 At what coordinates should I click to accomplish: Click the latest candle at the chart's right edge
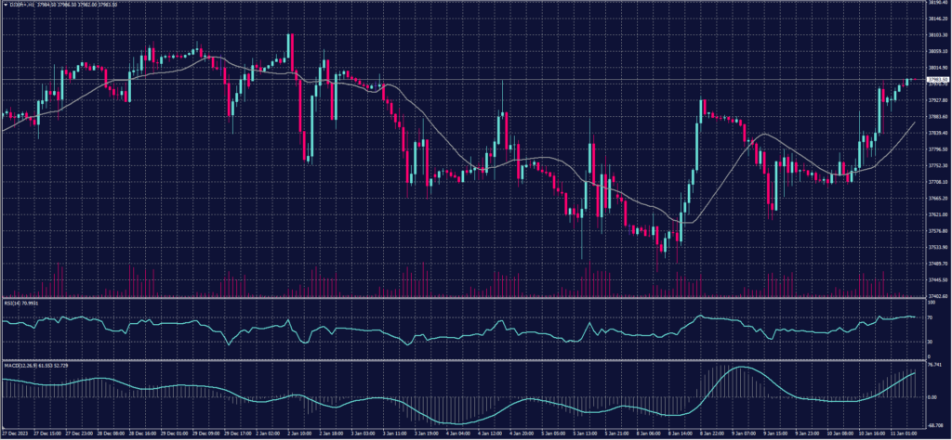(910, 80)
